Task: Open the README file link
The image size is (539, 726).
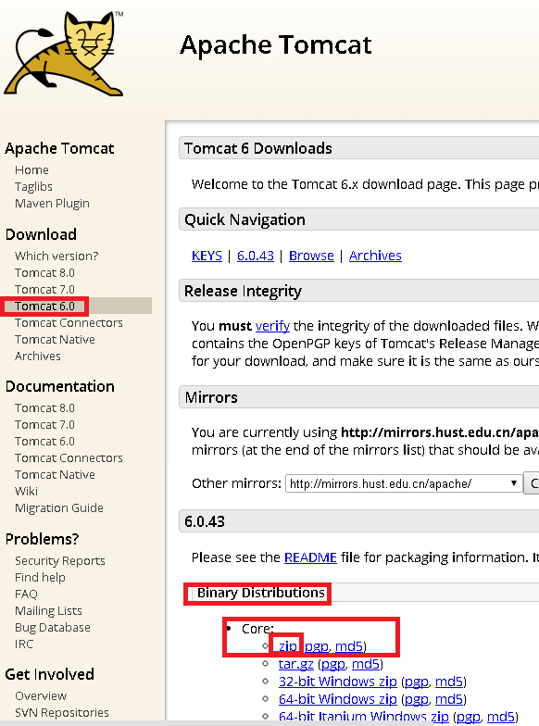Action: (x=310, y=557)
